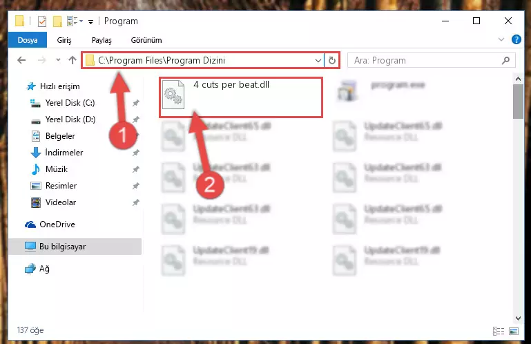This screenshot has height=344, width=531.
Task: Switch to details view layout icon
Action: tap(498, 331)
